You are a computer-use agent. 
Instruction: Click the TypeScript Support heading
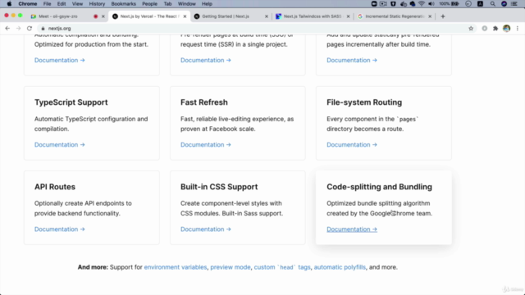[x=71, y=102]
